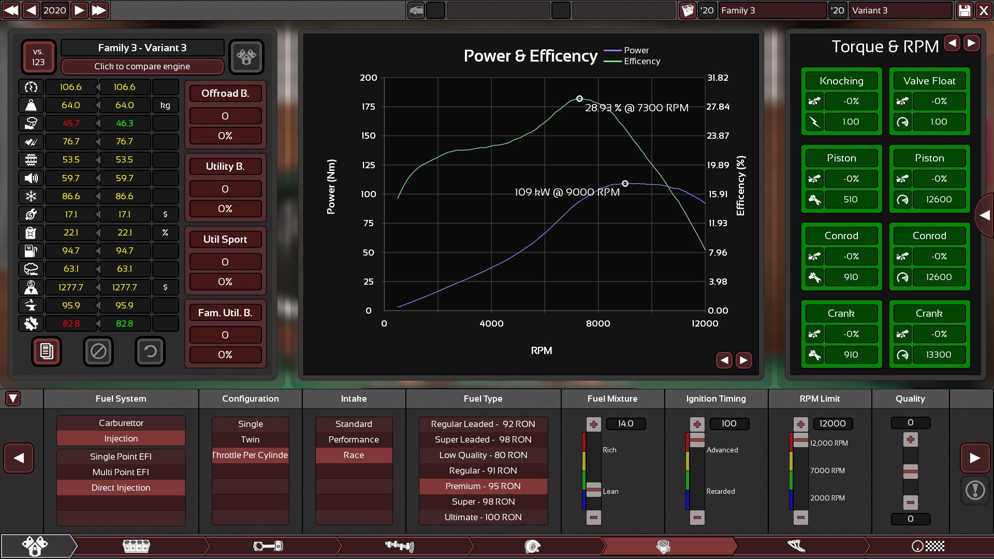Click the Fuel Mixture slider handle

(593, 489)
